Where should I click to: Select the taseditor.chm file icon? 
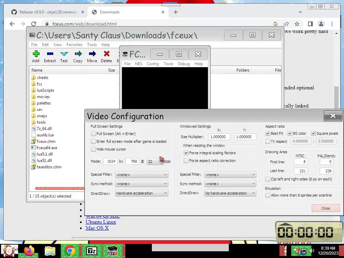point(33,167)
